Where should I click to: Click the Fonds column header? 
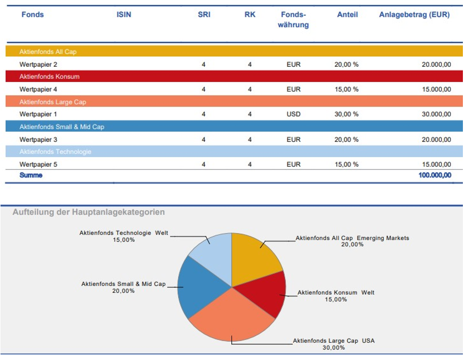click(x=32, y=15)
